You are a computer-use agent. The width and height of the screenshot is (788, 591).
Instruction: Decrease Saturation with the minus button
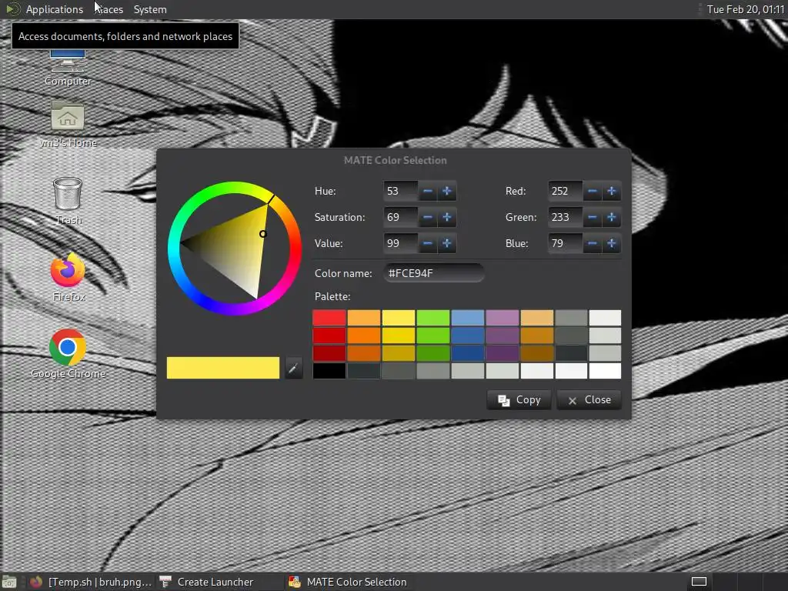pos(428,217)
